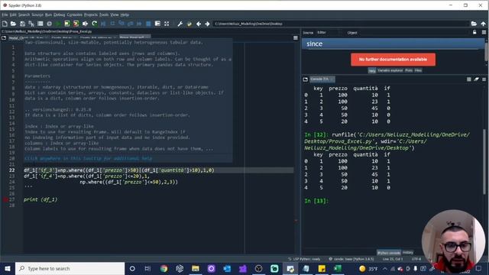Open Windows Start menu
Image resolution: width=489 pixels, height=275 pixels.
(8, 268)
